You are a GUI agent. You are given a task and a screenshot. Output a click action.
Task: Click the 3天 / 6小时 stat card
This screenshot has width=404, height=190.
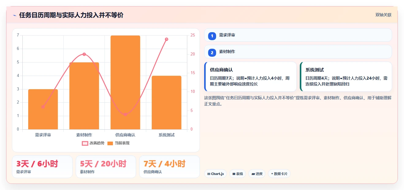point(42,167)
